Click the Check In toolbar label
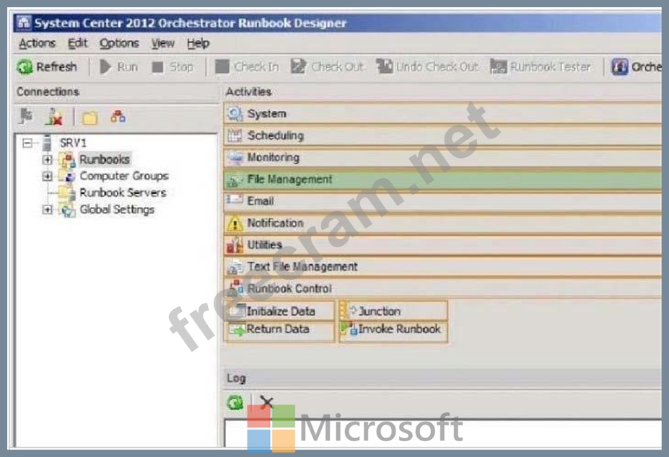The height and width of the screenshot is (457, 669). [256, 67]
